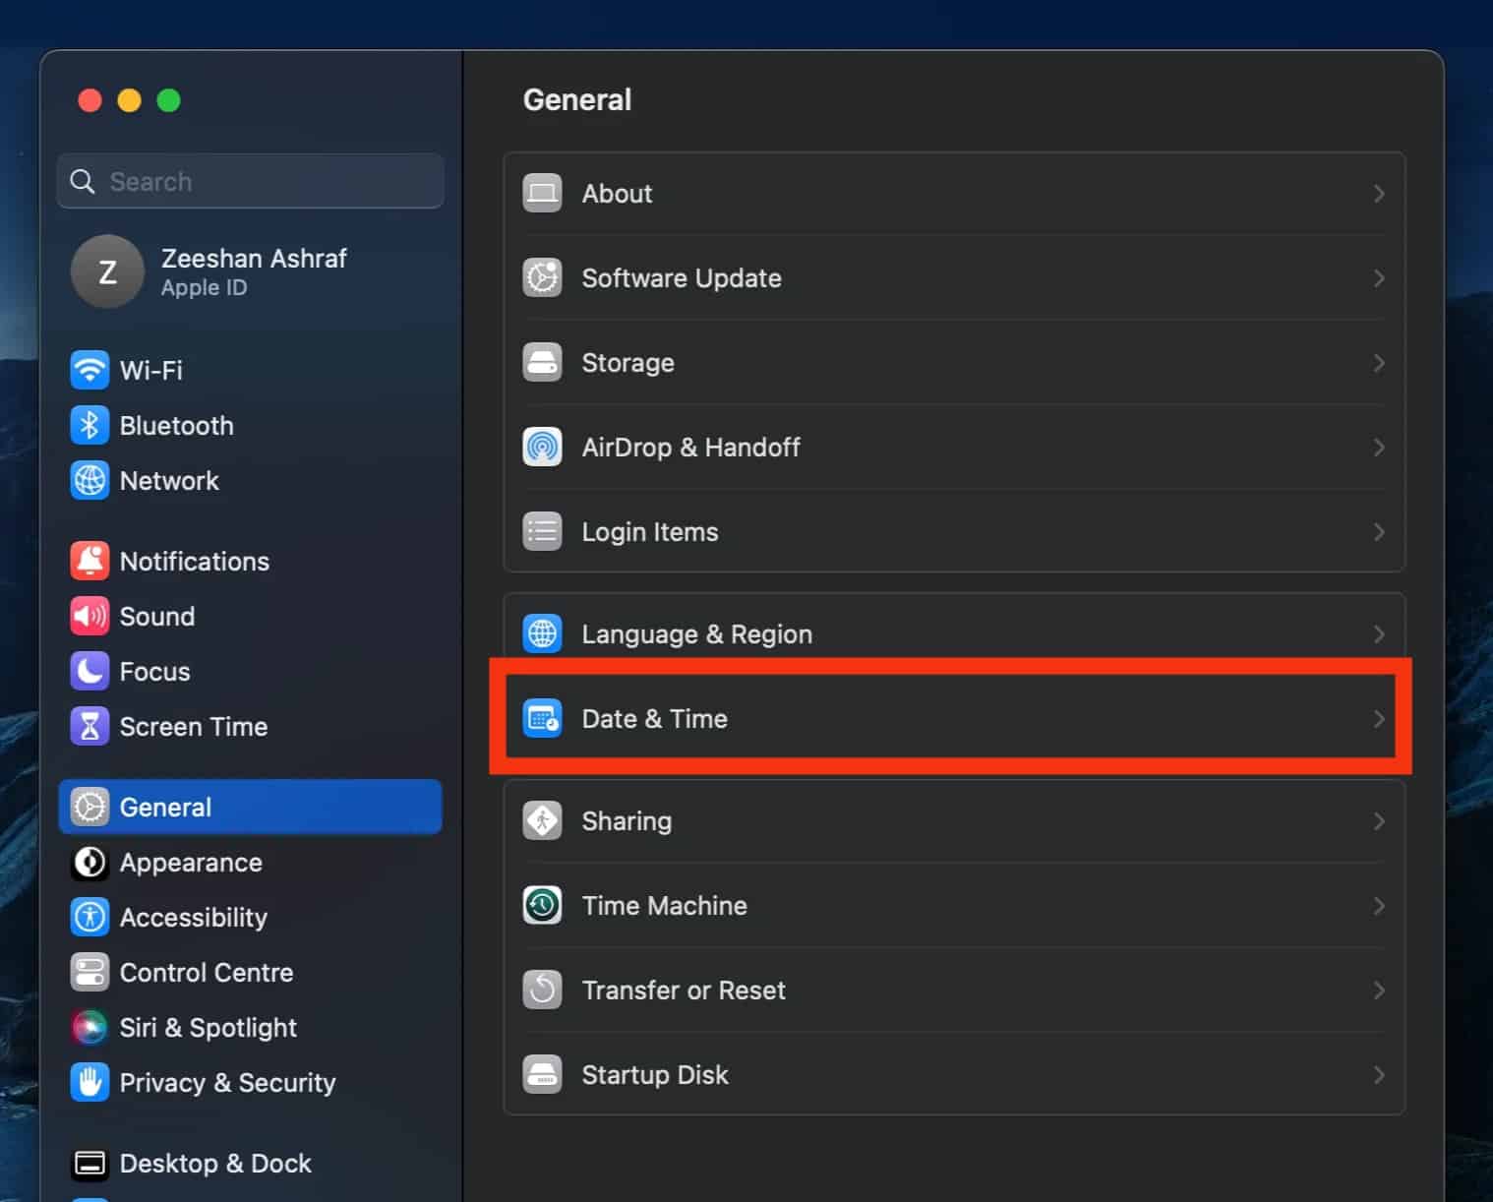Select Notifications label in sidebar
Screen dimensions: 1493x1202
click(194, 561)
